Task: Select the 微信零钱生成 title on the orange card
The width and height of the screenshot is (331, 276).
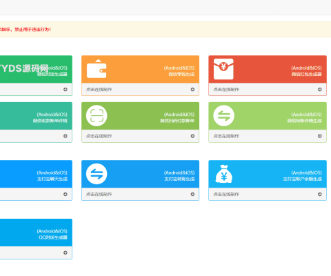Action: pyautogui.click(x=181, y=74)
